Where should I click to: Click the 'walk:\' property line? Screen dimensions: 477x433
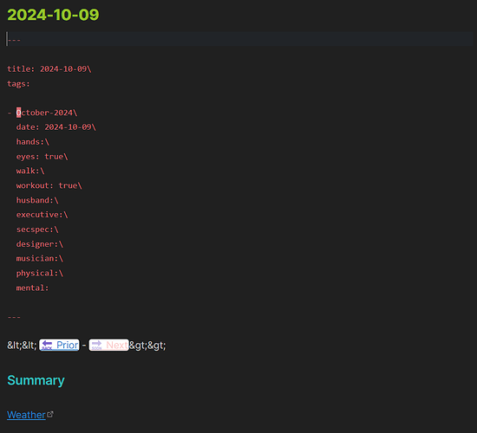coord(30,171)
